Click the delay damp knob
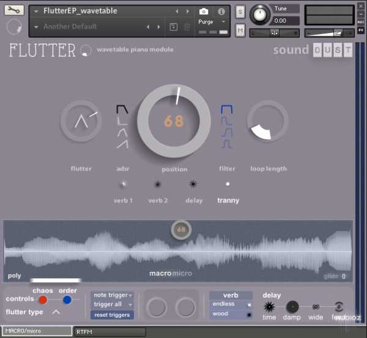This screenshot has height=338, width=367. 292,307
